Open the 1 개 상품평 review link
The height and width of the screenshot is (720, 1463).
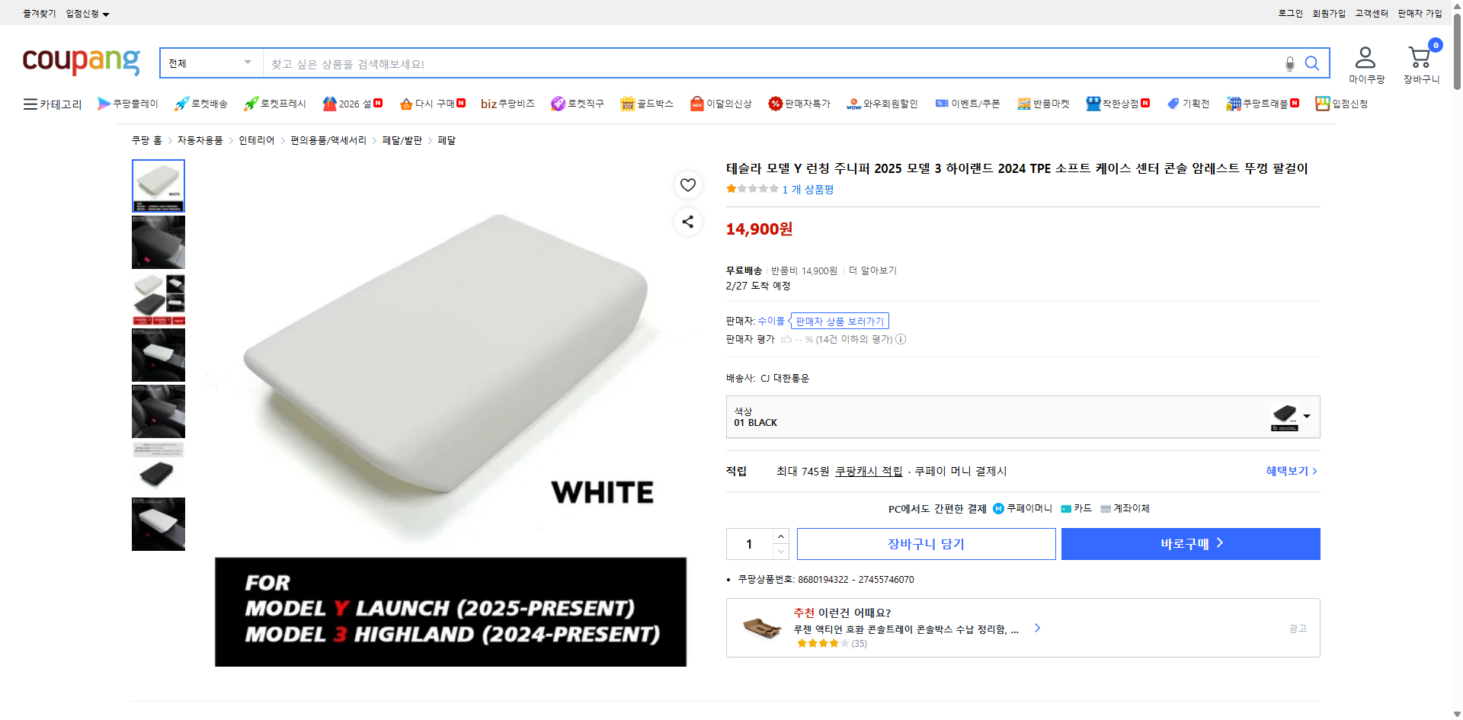click(x=807, y=190)
